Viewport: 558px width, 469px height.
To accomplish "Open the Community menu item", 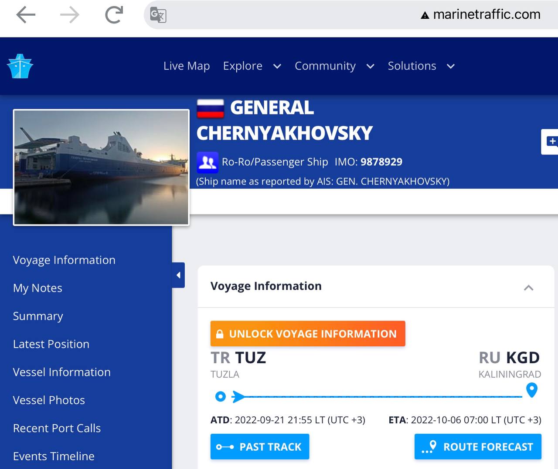I will tap(325, 66).
